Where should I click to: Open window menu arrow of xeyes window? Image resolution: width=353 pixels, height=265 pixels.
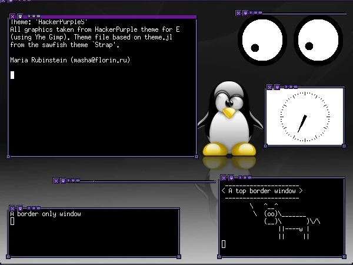[245, 13]
